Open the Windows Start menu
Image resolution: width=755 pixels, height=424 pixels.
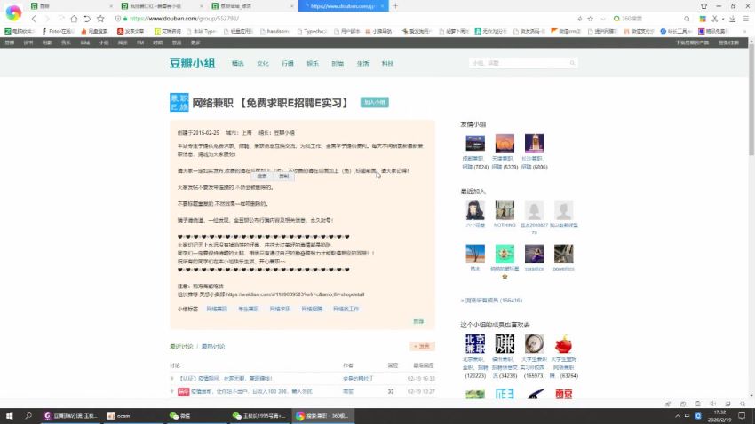tap(9, 416)
